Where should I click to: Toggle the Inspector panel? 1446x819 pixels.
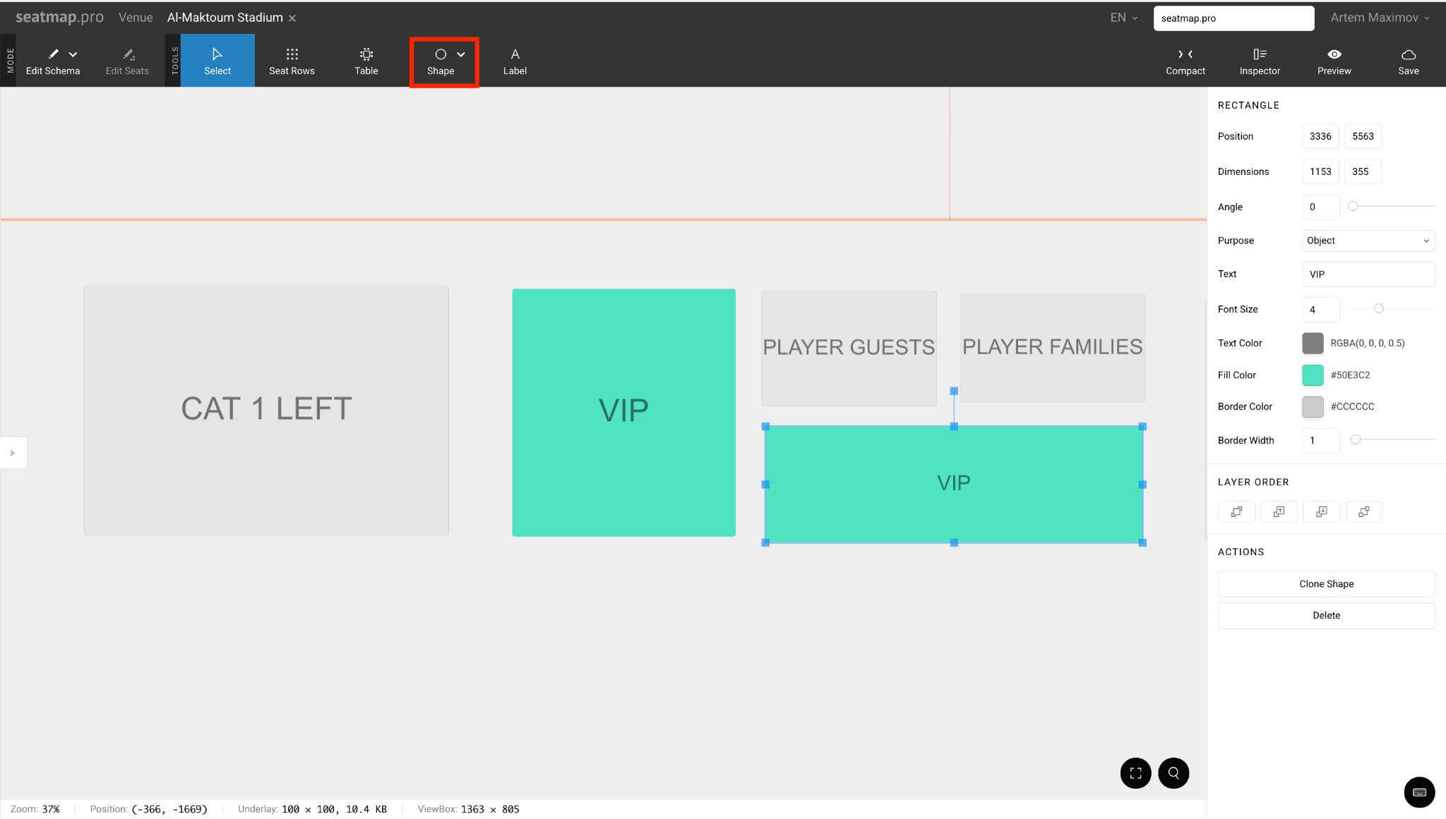tap(1260, 61)
